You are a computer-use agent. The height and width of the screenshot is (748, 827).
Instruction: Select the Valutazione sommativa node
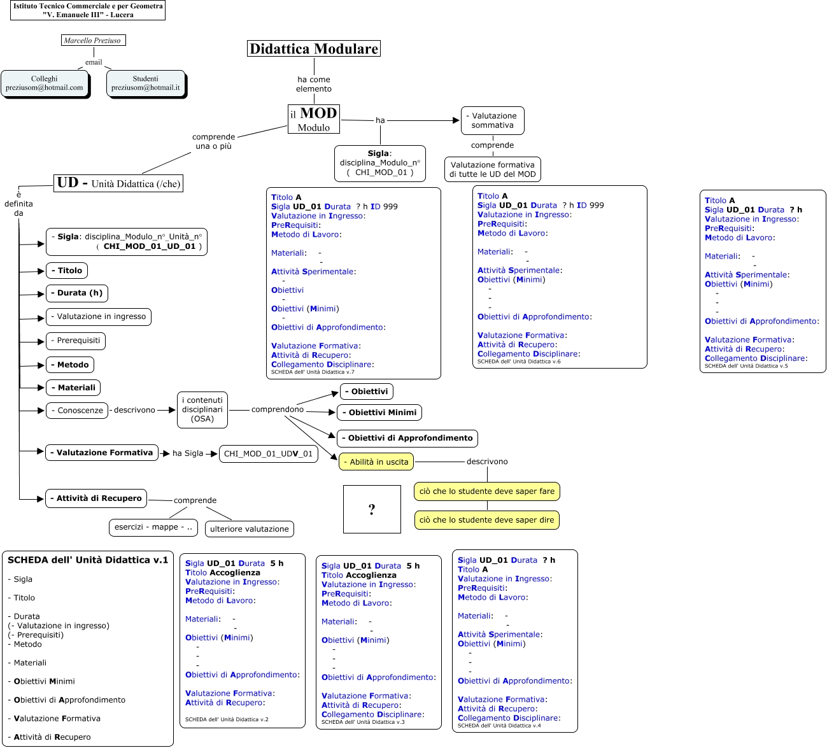pyautogui.click(x=492, y=120)
